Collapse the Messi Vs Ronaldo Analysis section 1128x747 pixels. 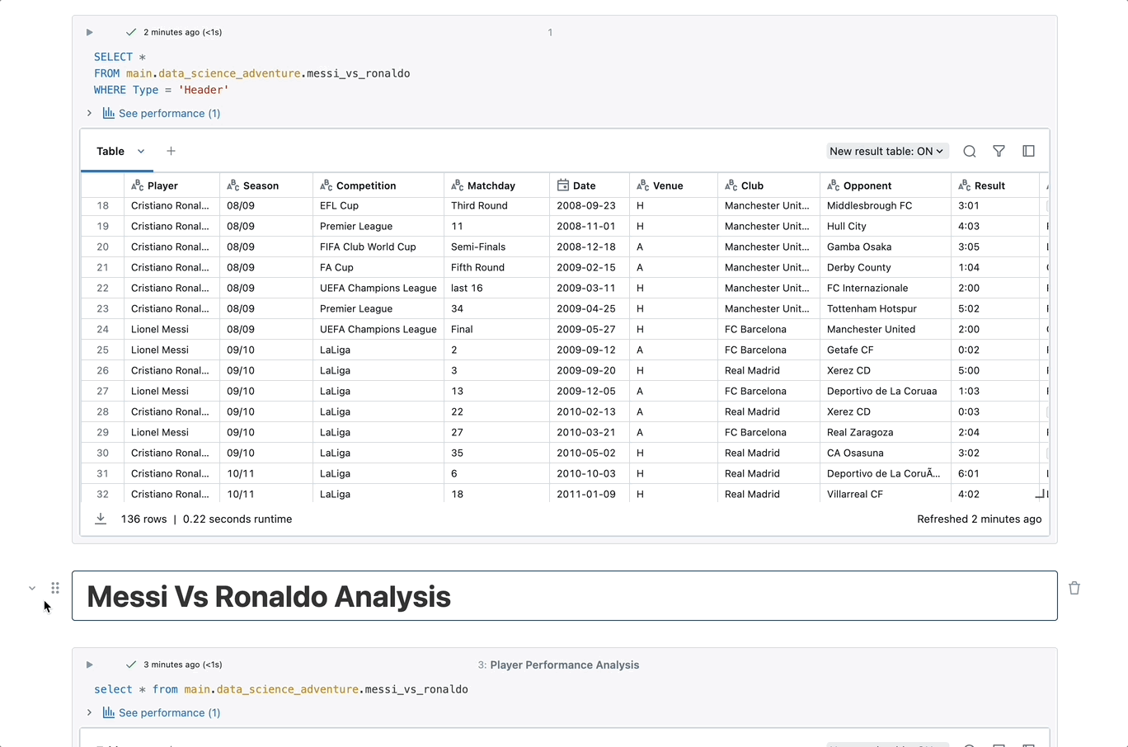point(32,588)
